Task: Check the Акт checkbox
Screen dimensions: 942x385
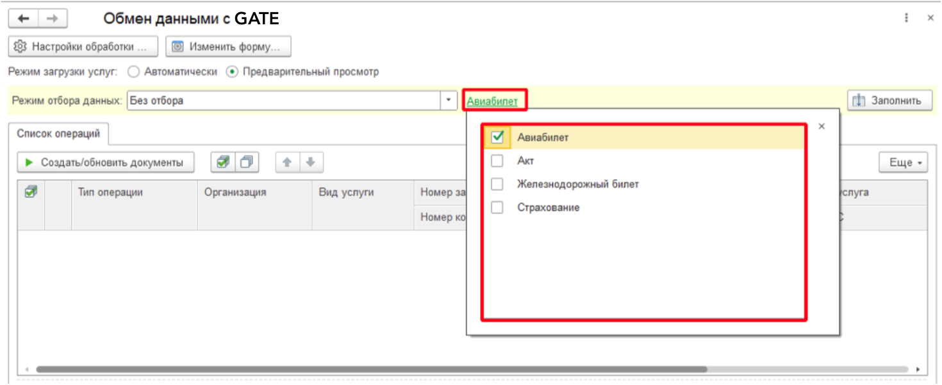Action: [497, 161]
